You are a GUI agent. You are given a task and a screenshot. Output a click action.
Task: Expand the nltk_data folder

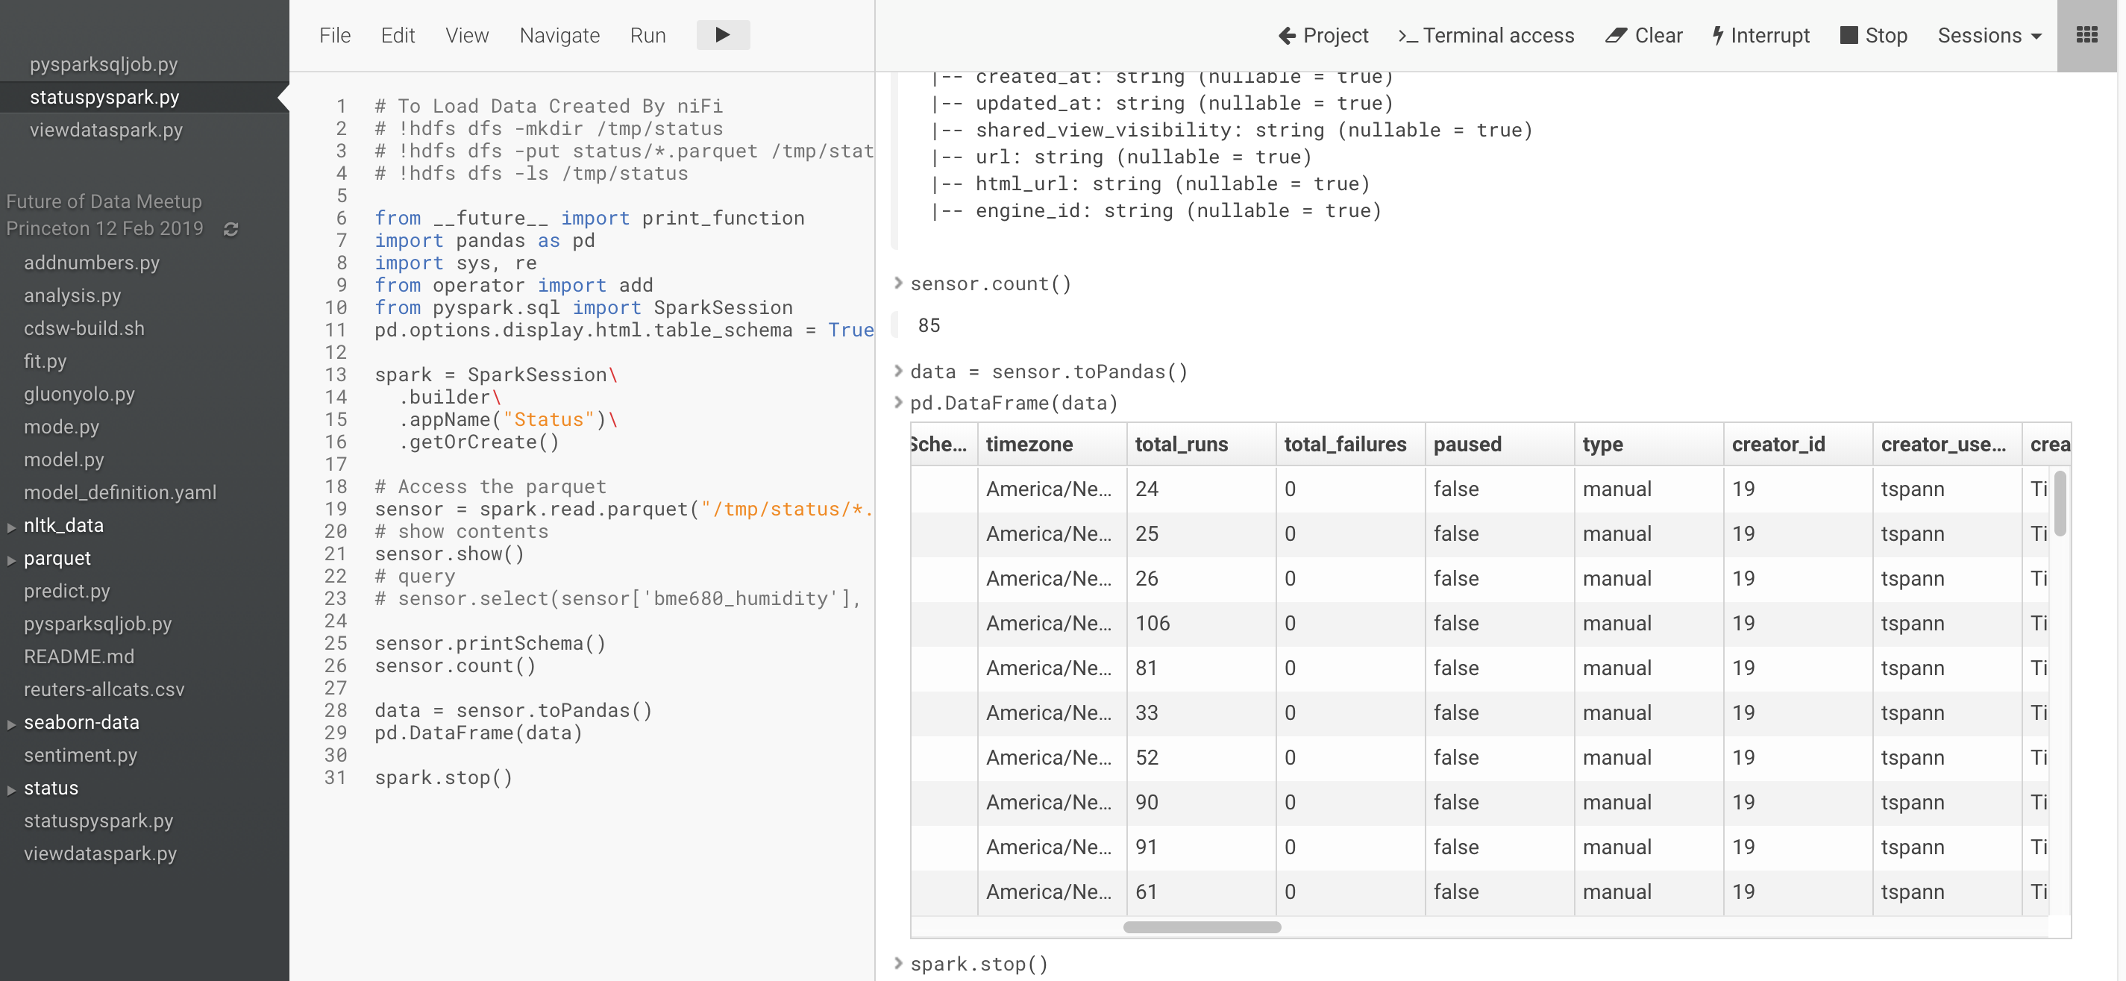coord(11,526)
